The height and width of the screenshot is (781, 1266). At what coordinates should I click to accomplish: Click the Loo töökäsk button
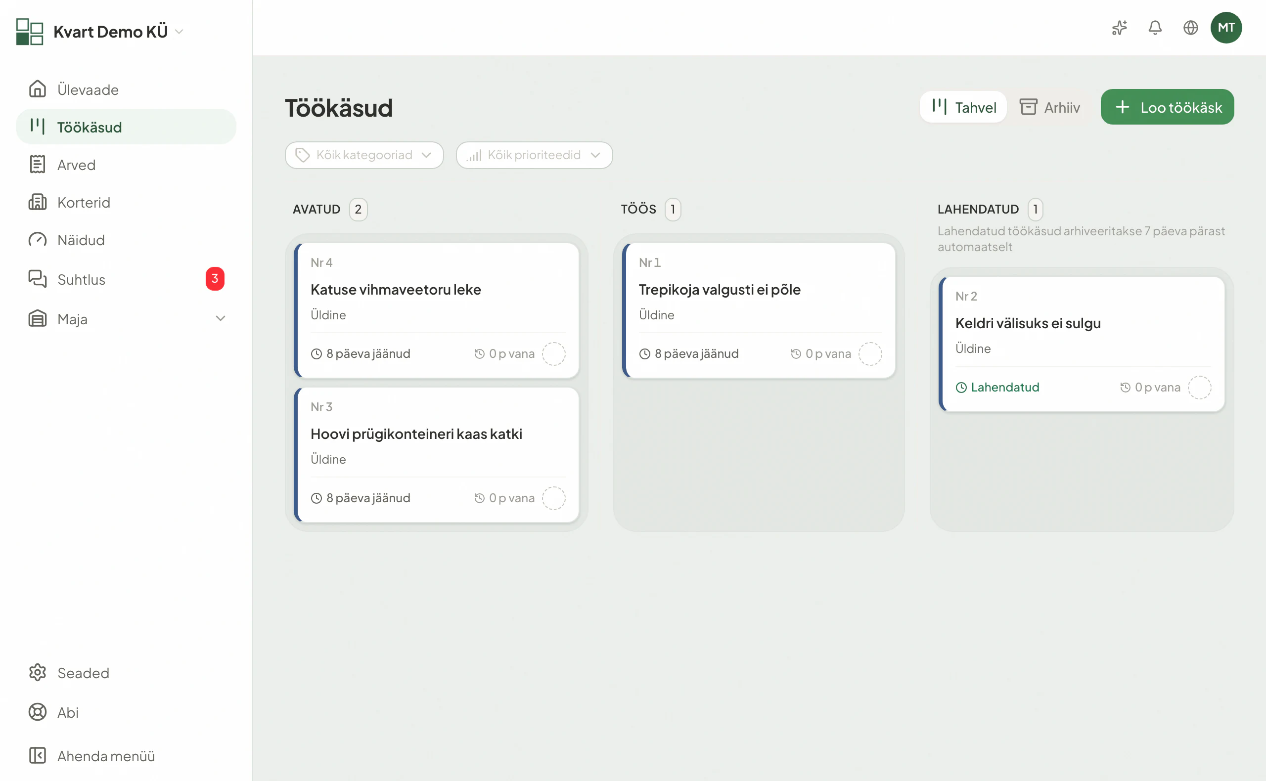(x=1167, y=107)
